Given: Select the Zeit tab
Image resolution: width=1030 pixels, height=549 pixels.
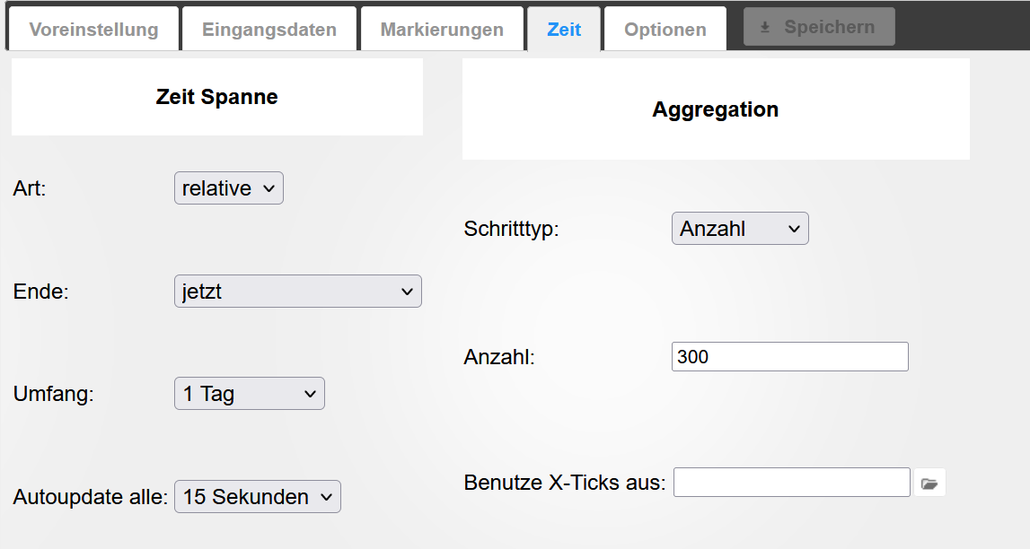Looking at the screenshot, I should (x=564, y=30).
